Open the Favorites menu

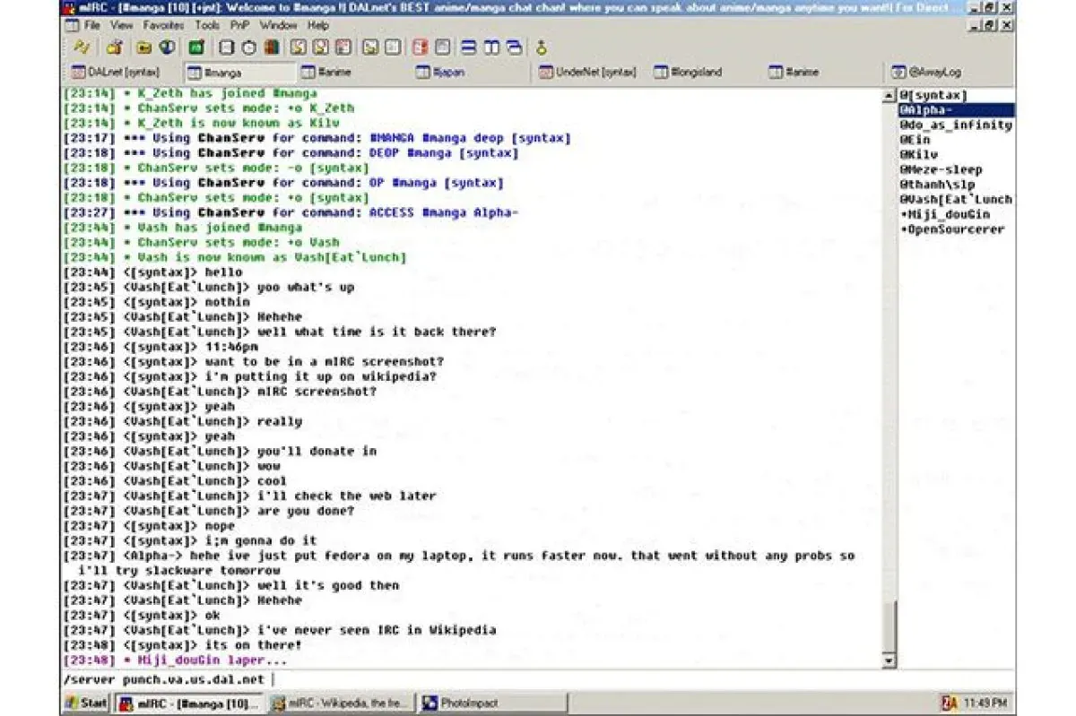click(163, 25)
